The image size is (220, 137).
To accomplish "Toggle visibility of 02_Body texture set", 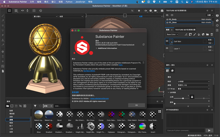I will point(167,19).
